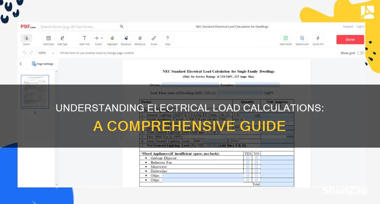The width and height of the screenshot is (380, 204).
Task: Check NO for Bathroom Fan
Action: (x=256, y=162)
